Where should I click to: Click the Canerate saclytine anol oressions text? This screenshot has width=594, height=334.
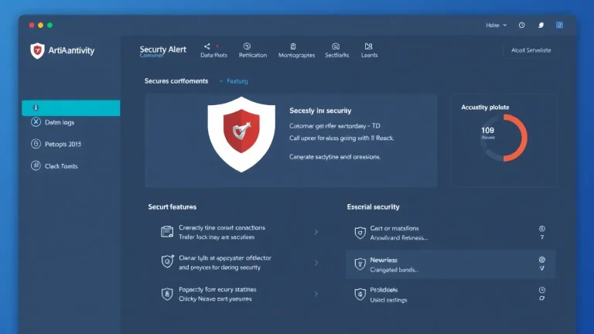(x=334, y=157)
